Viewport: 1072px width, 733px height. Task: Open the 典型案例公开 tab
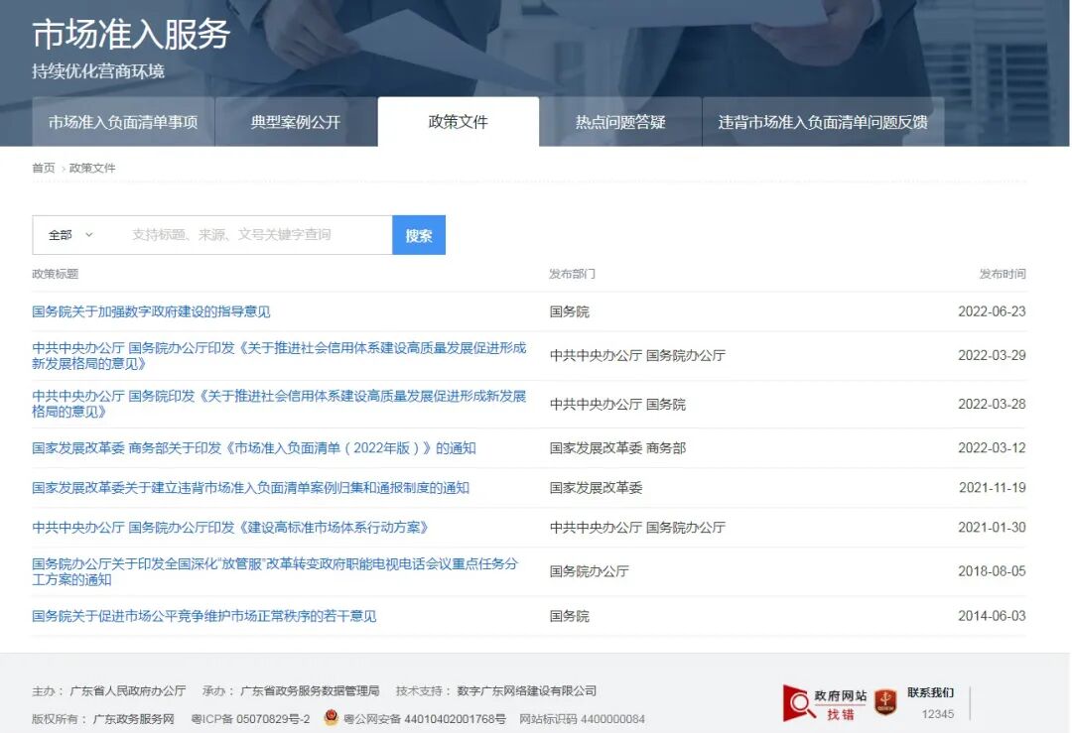pos(295,121)
